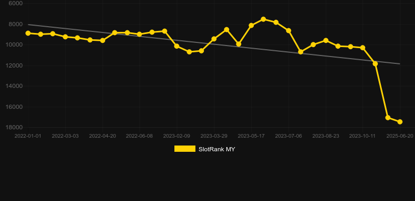
Task: Click the highest peak data point near 2023-05-17
Action: (263, 19)
